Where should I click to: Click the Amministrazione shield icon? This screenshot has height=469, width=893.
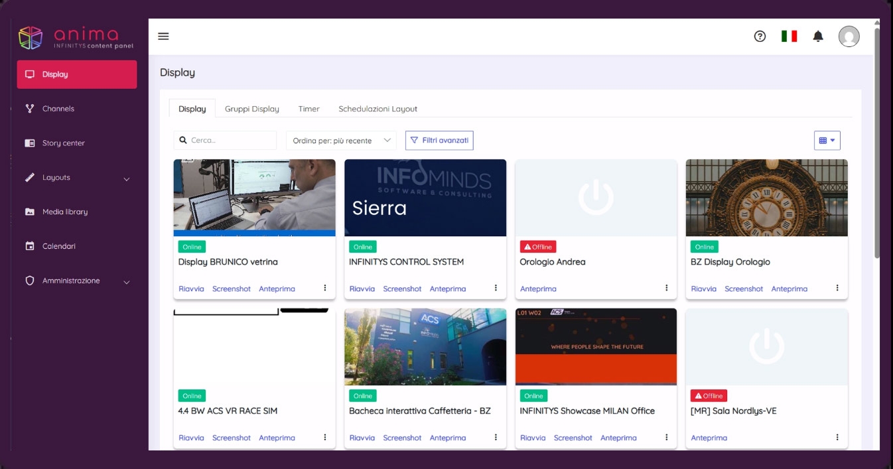[29, 281]
